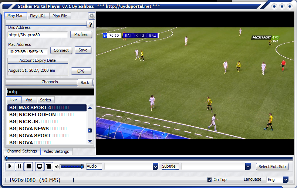This screenshot has height=188, width=297.
Task: Click the Profiles button
Action: click(81, 34)
